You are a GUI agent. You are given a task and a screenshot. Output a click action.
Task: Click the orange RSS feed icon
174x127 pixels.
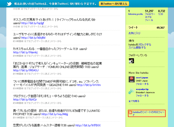tap(130, 113)
